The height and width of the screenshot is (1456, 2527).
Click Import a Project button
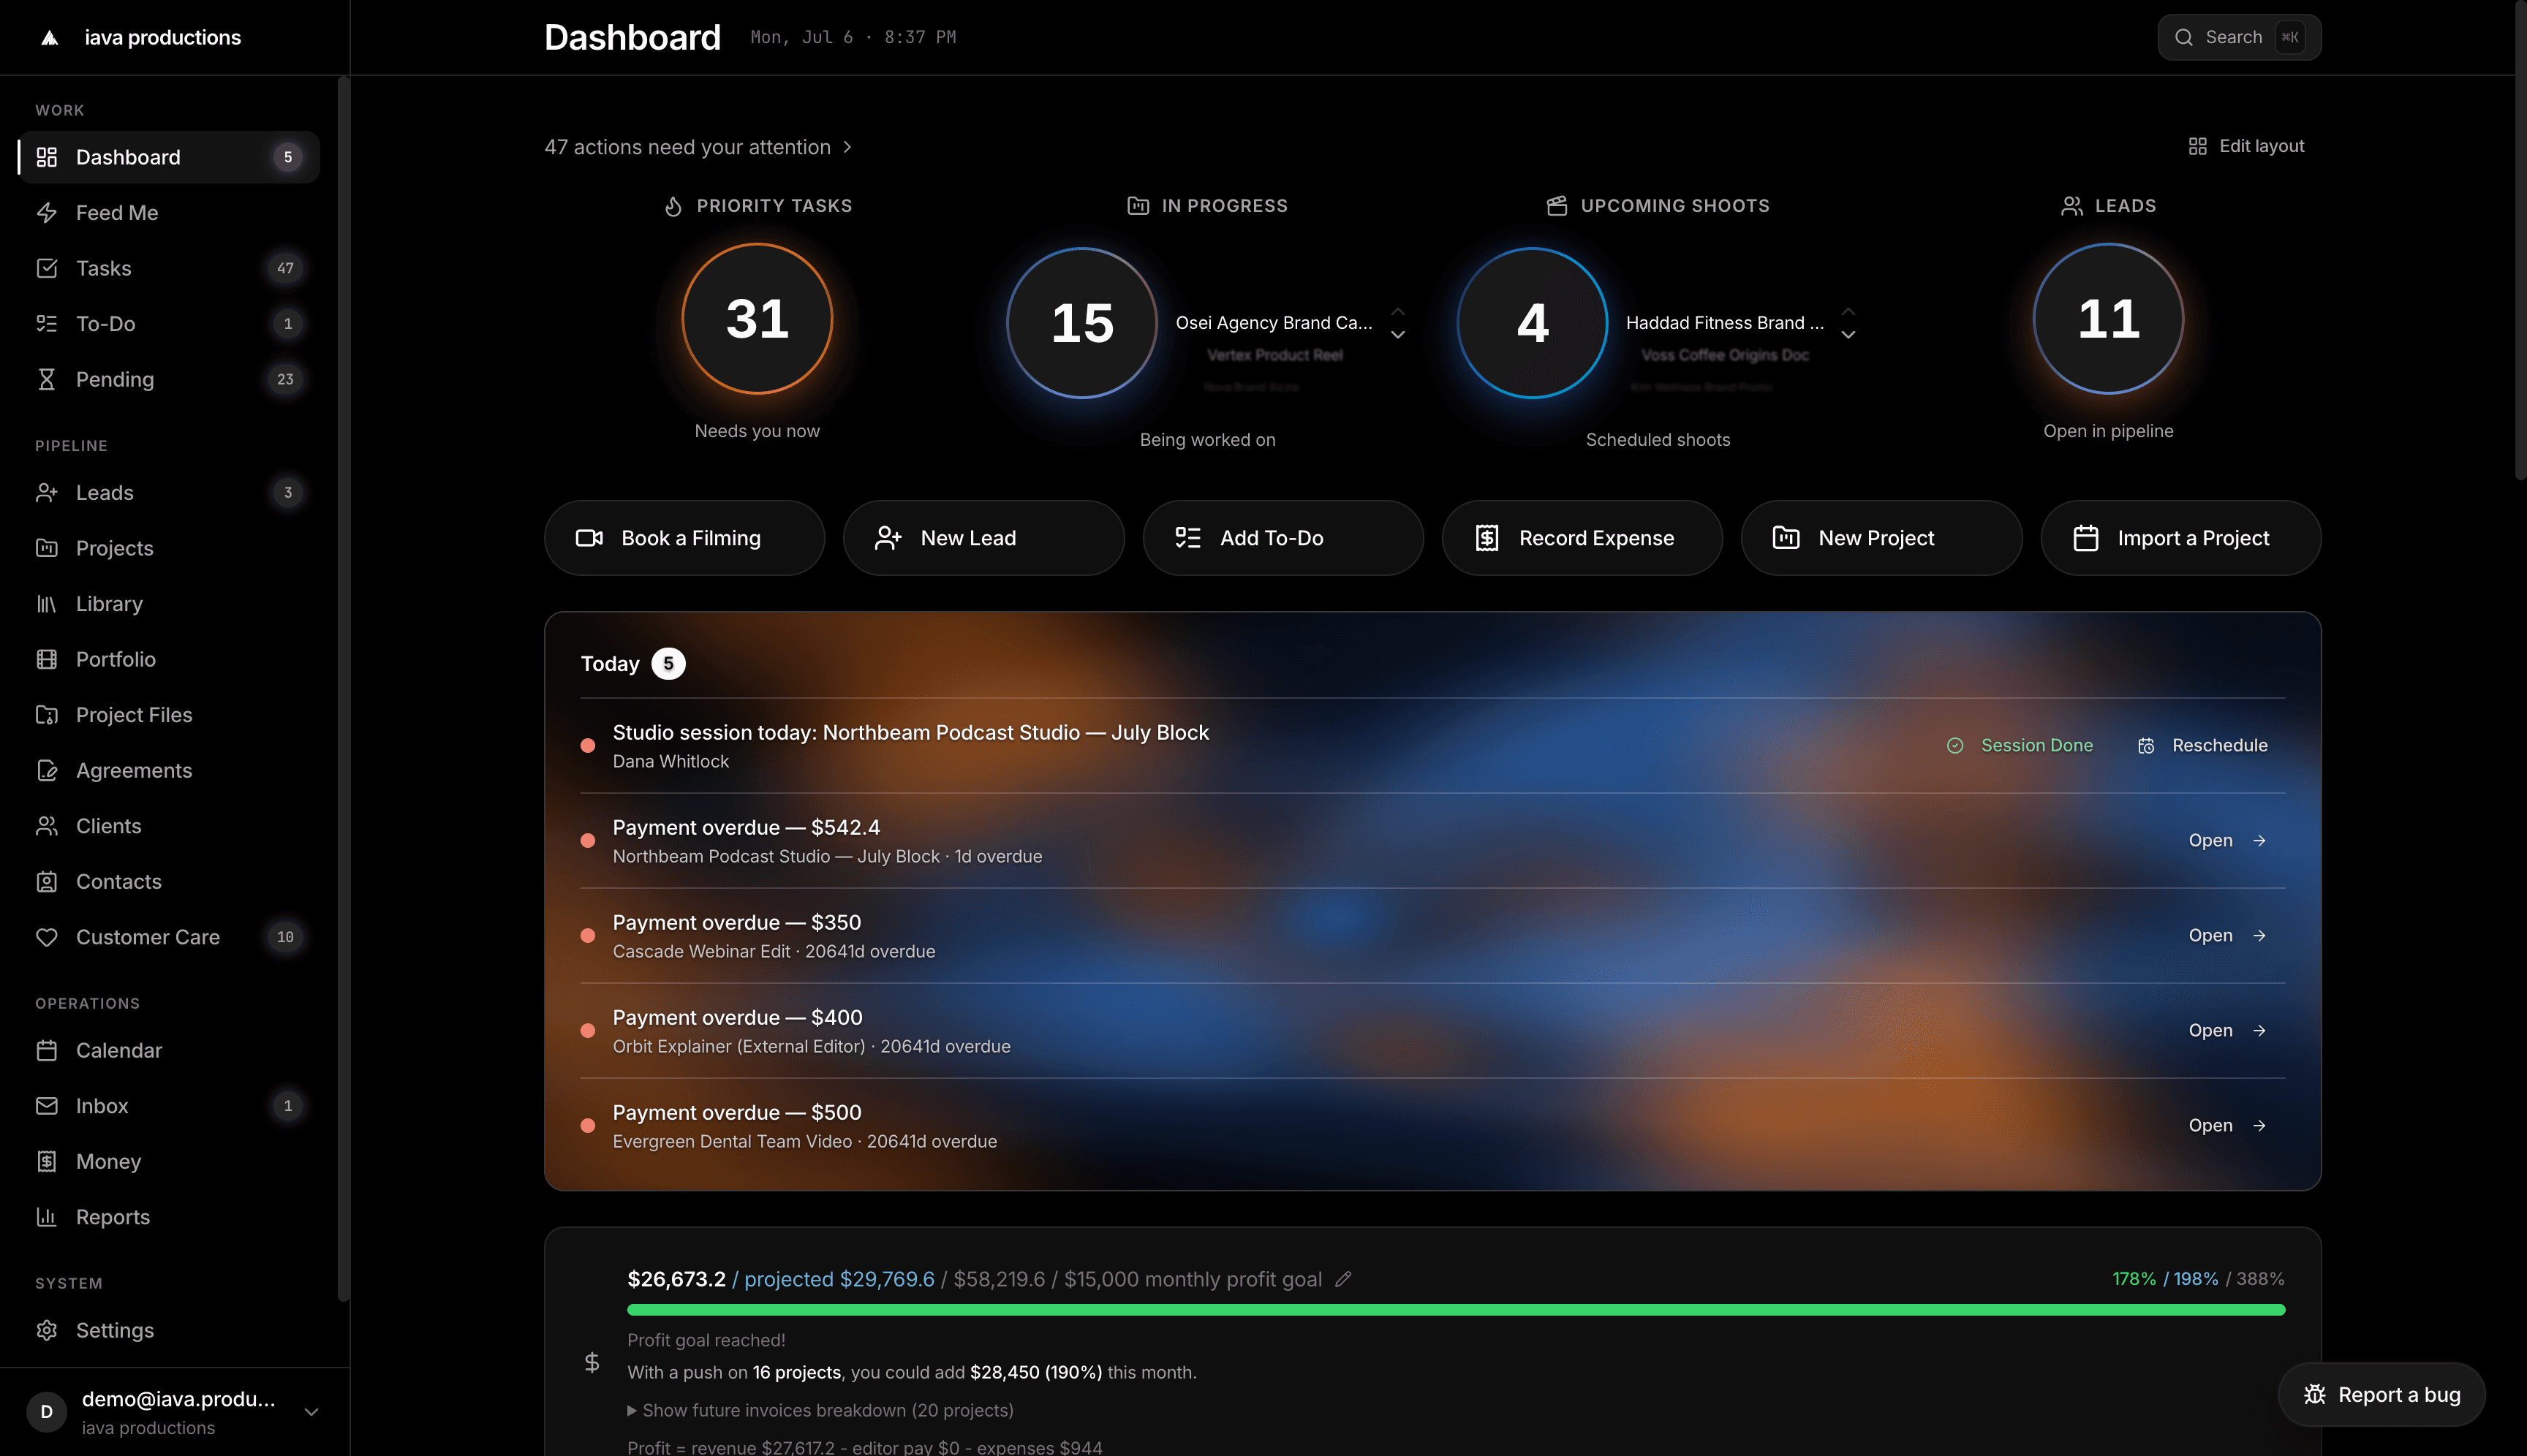coord(2181,538)
